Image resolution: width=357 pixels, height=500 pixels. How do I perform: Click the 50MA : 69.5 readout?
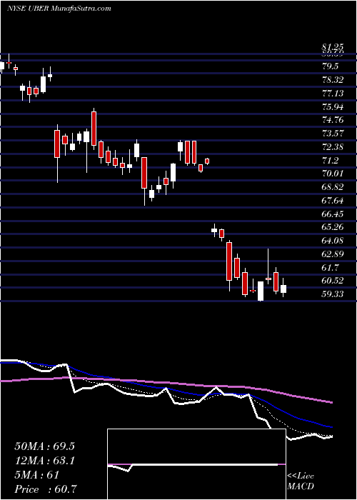44,446
